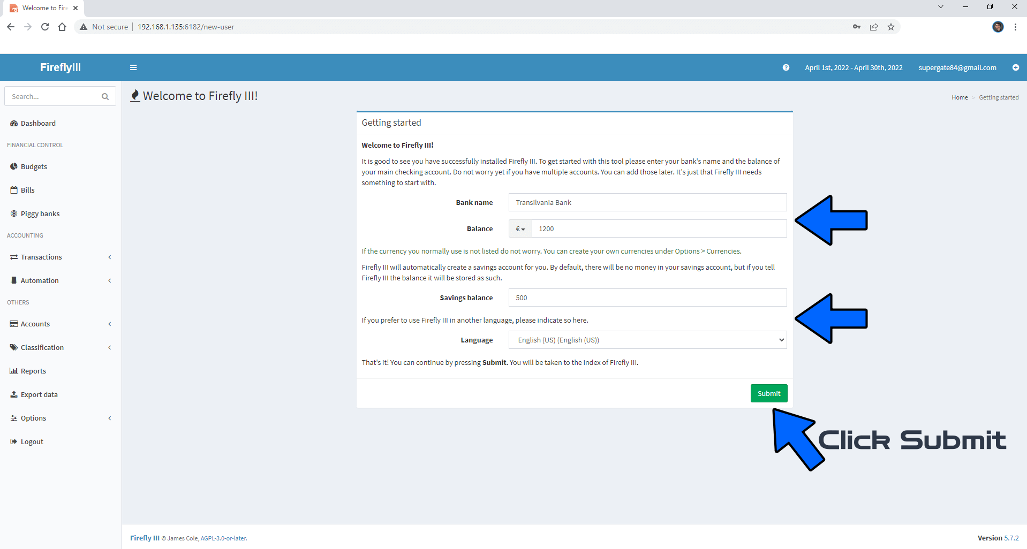Click the Dashboard sidebar icon

(14, 123)
